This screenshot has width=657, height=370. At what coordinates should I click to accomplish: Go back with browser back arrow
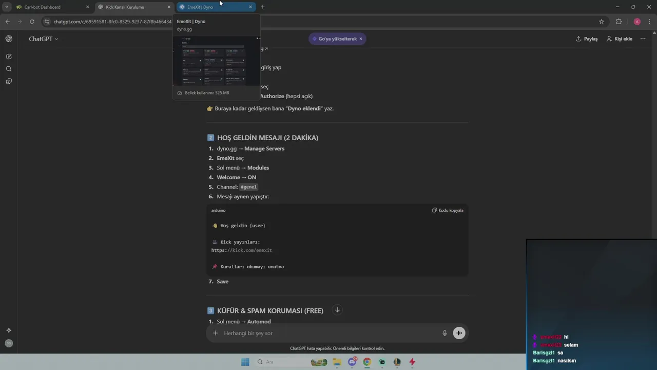7,22
